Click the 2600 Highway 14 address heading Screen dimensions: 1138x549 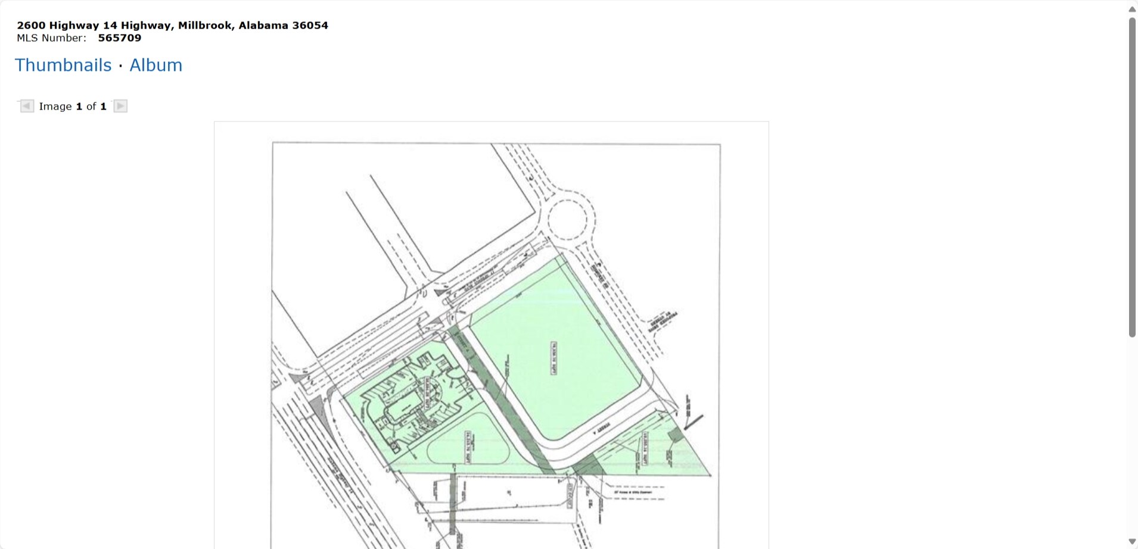(172, 25)
